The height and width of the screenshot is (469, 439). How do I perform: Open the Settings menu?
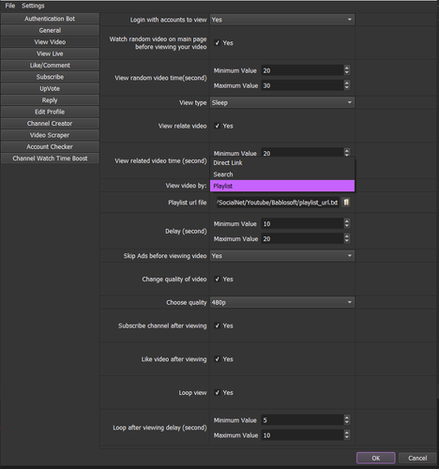[33, 6]
